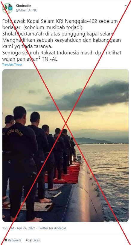Click the tweet line mentioning KRI Nanggala-402
The image size is (131, 245).
(x=61, y=22)
